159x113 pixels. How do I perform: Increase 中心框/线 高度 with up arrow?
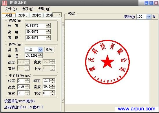pyautogui.click(x=27, y=86)
